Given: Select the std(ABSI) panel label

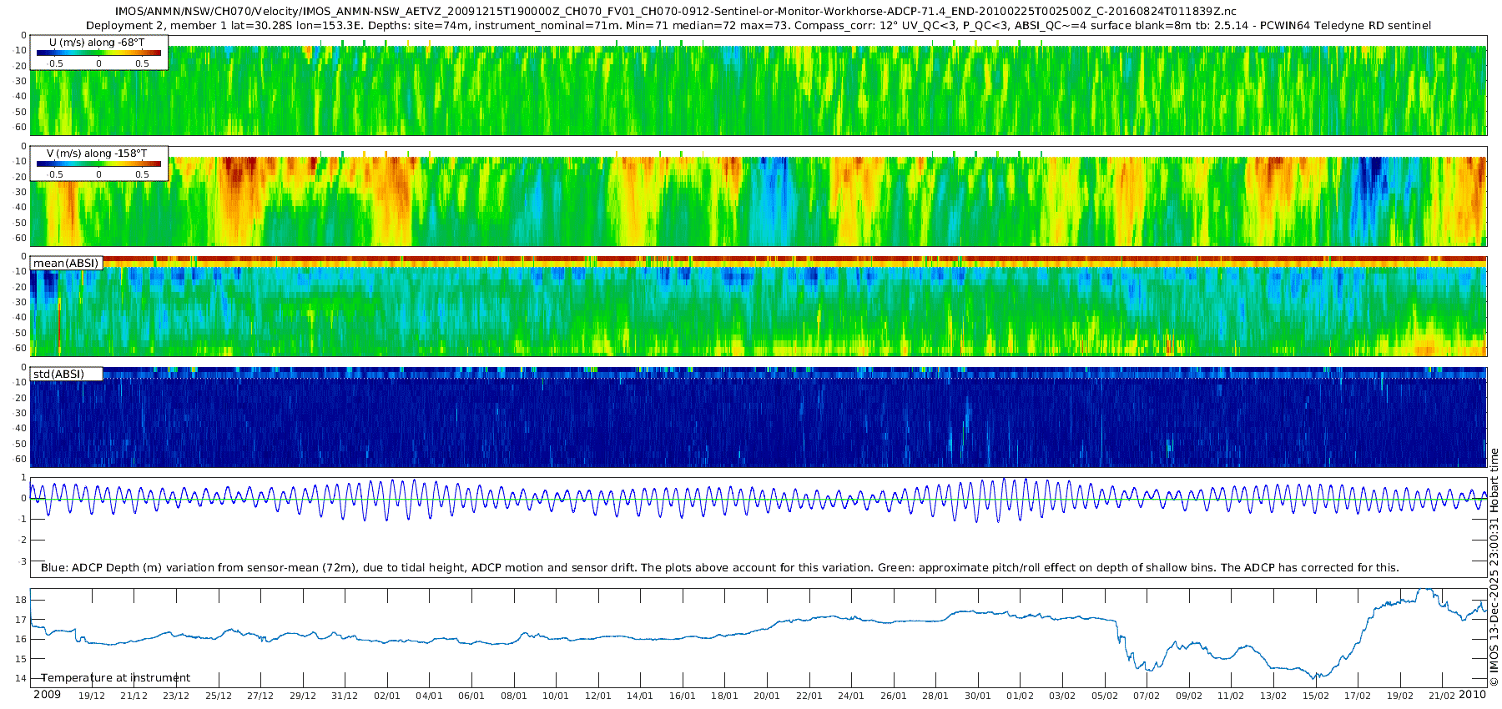Looking at the screenshot, I should click(x=59, y=375).
